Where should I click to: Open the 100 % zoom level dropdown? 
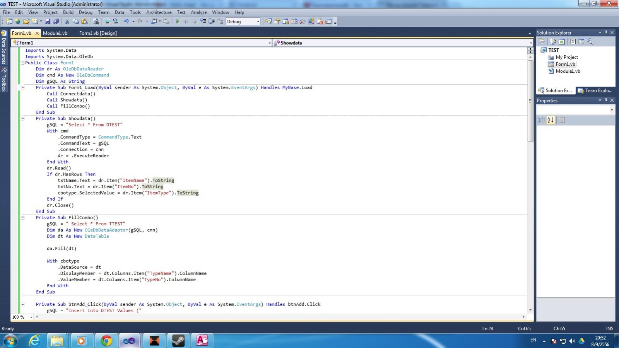pyautogui.click(x=32, y=317)
